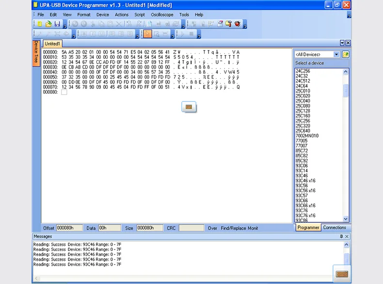Screen dimensions: 383x284
Task: Open the All Devices dropdown
Action: (x=336, y=54)
